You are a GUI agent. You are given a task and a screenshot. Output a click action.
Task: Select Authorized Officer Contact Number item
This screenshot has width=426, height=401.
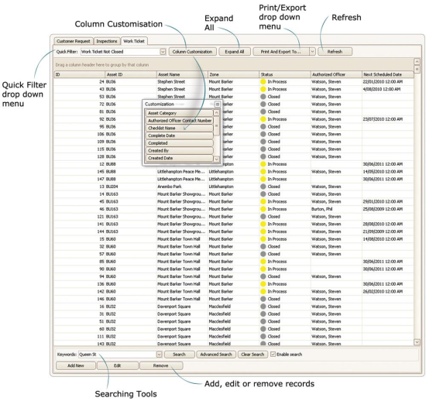pos(180,121)
